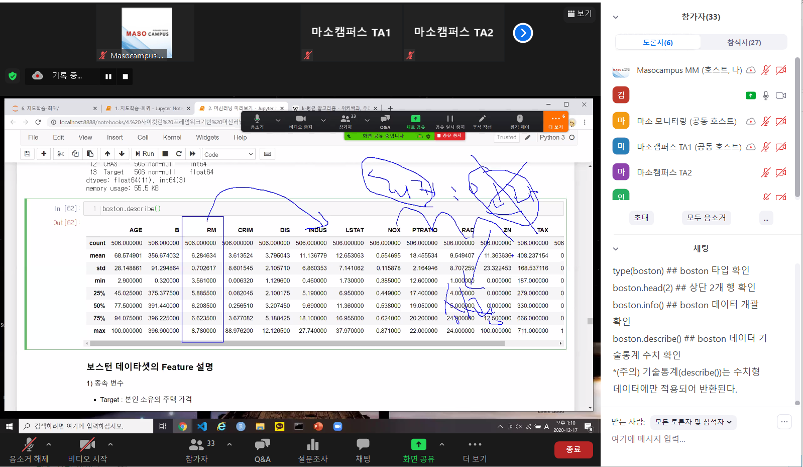Click the chat message input field

coord(693,439)
